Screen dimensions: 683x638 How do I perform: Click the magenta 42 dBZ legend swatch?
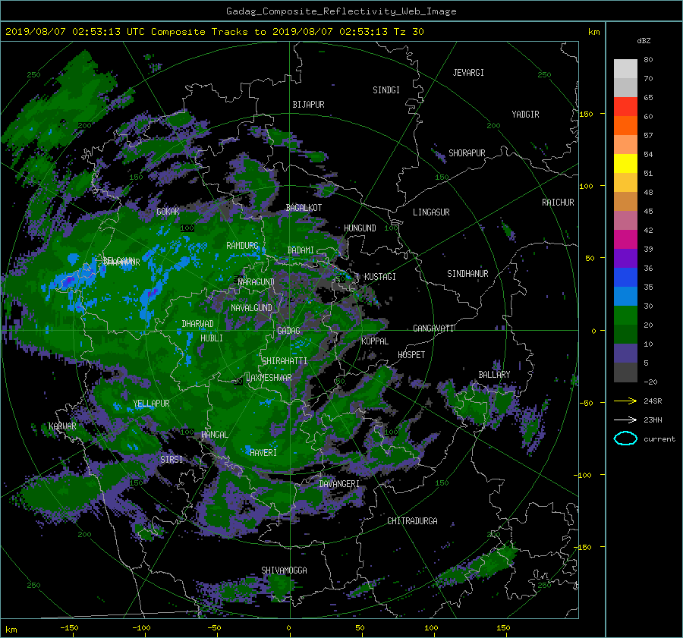coord(625,239)
